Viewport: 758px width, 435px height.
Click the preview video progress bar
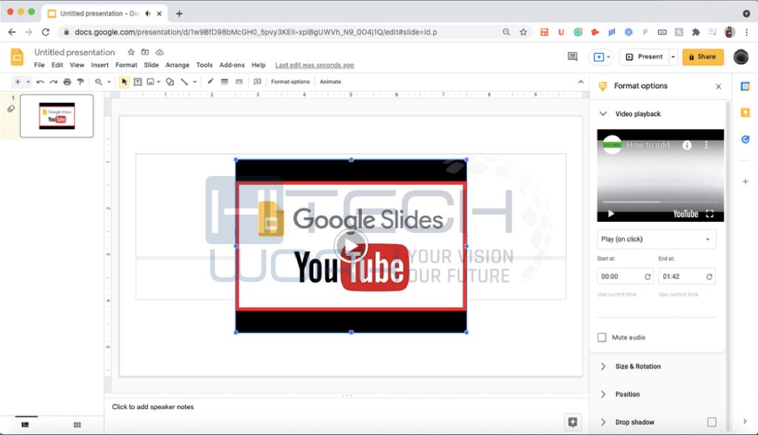(660, 202)
